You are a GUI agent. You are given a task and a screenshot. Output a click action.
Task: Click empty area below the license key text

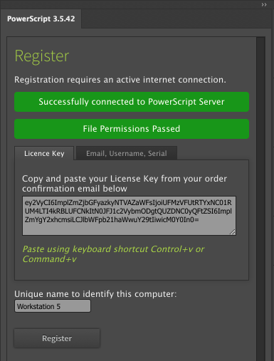pyautogui.click(x=126, y=229)
